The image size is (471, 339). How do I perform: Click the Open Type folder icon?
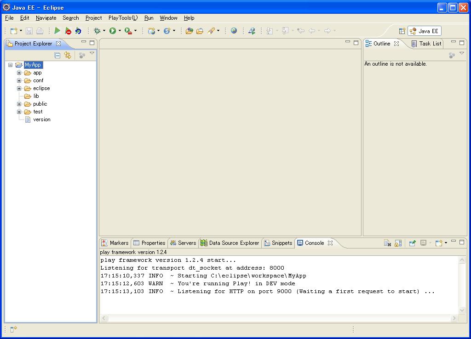tap(189, 31)
